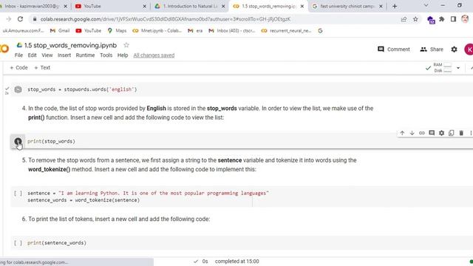Click the Comment button

click(394, 50)
